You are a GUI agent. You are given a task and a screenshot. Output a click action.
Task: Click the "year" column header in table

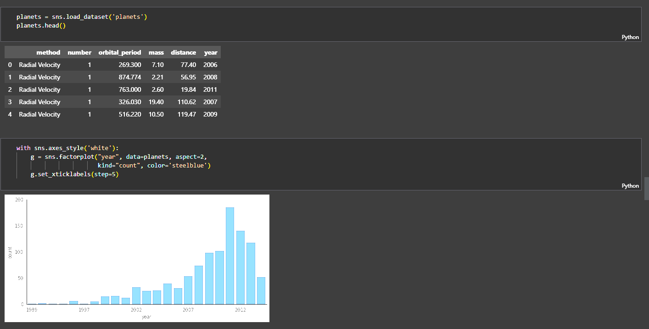coord(210,52)
